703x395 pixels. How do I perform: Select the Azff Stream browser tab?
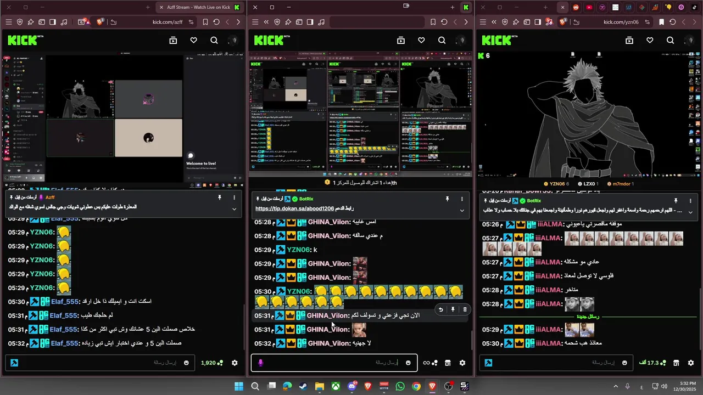click(199, 7)
